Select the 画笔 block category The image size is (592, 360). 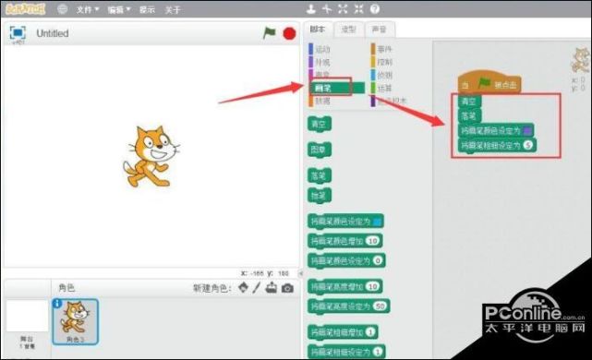(x=336, y=88)
